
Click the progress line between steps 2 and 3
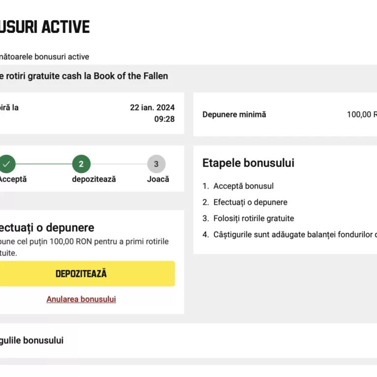(119, 164)
